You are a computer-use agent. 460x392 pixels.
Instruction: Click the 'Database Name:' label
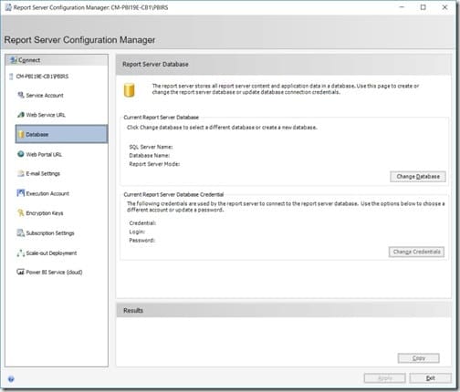point(150,156)
